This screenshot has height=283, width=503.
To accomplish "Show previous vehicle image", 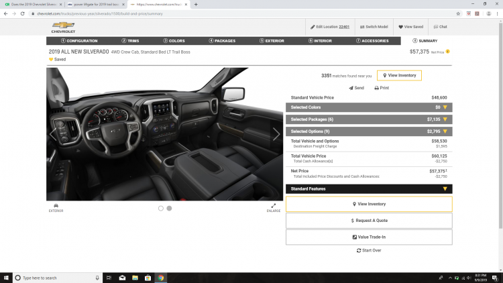I will pos(53,134).
